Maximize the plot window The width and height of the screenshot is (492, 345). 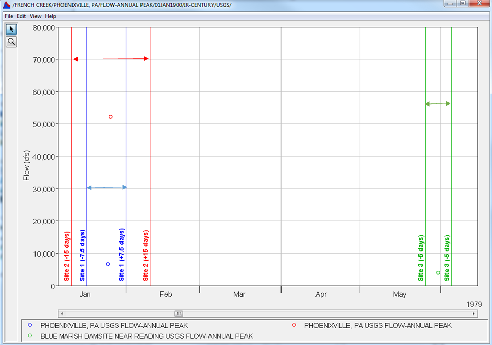(462, 4)
